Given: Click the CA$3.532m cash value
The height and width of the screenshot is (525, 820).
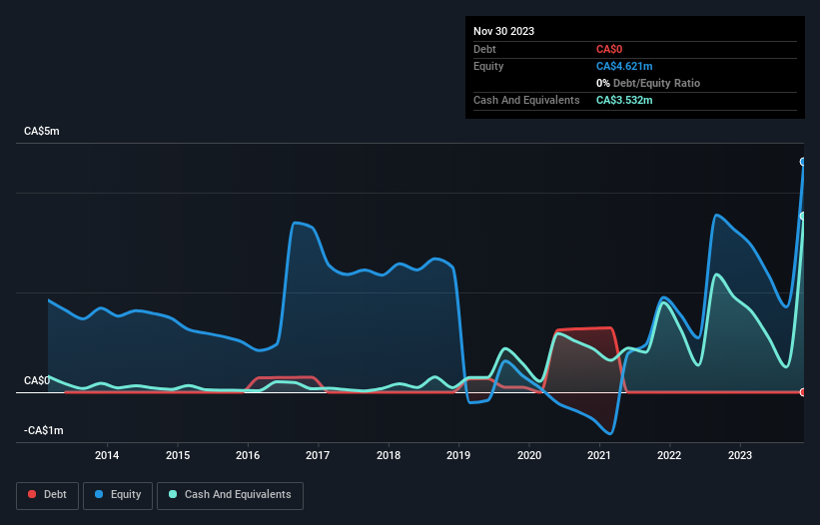Looking at the screenshot, I should [624, 100].
